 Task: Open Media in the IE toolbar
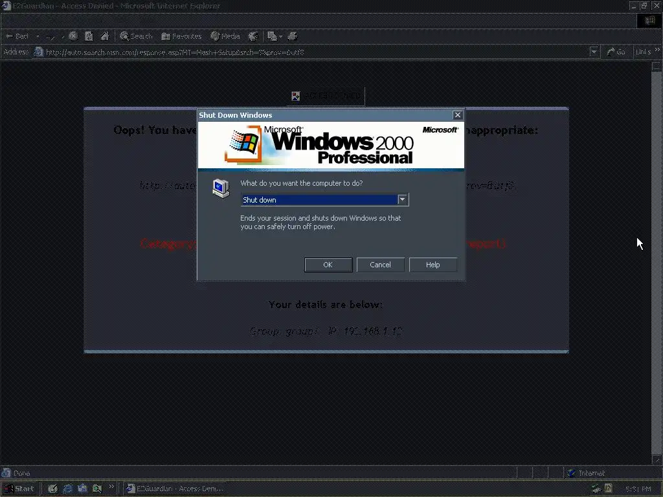[x=225, y=36]
